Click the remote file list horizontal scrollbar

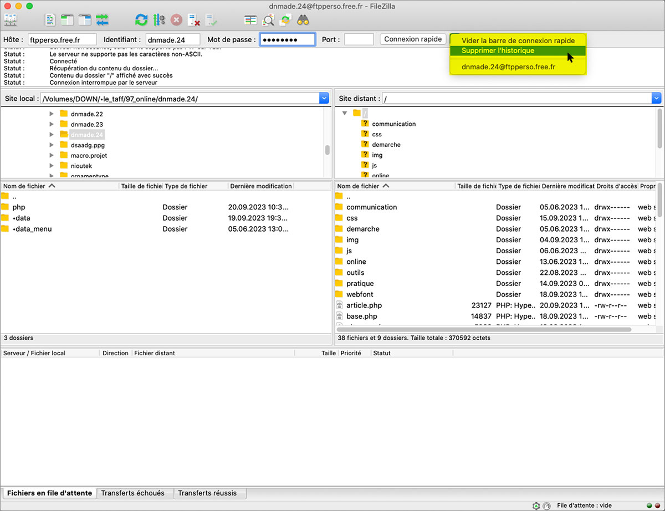[483, 329]
